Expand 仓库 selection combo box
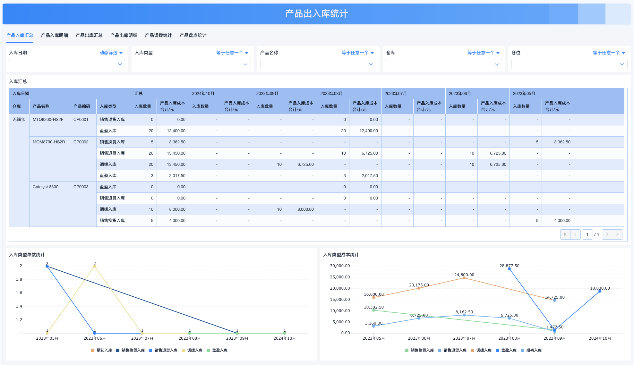Viewport: 634px width, 365px height. [444, 64]
